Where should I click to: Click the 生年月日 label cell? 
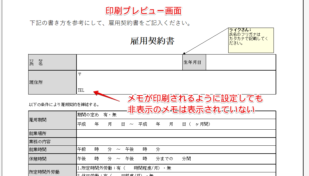(x=194, y=62)
